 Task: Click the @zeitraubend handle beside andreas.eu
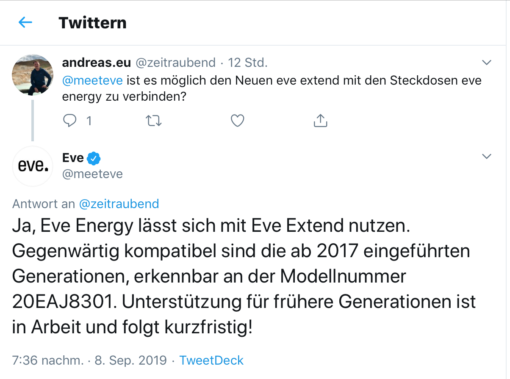pos(175,63)
